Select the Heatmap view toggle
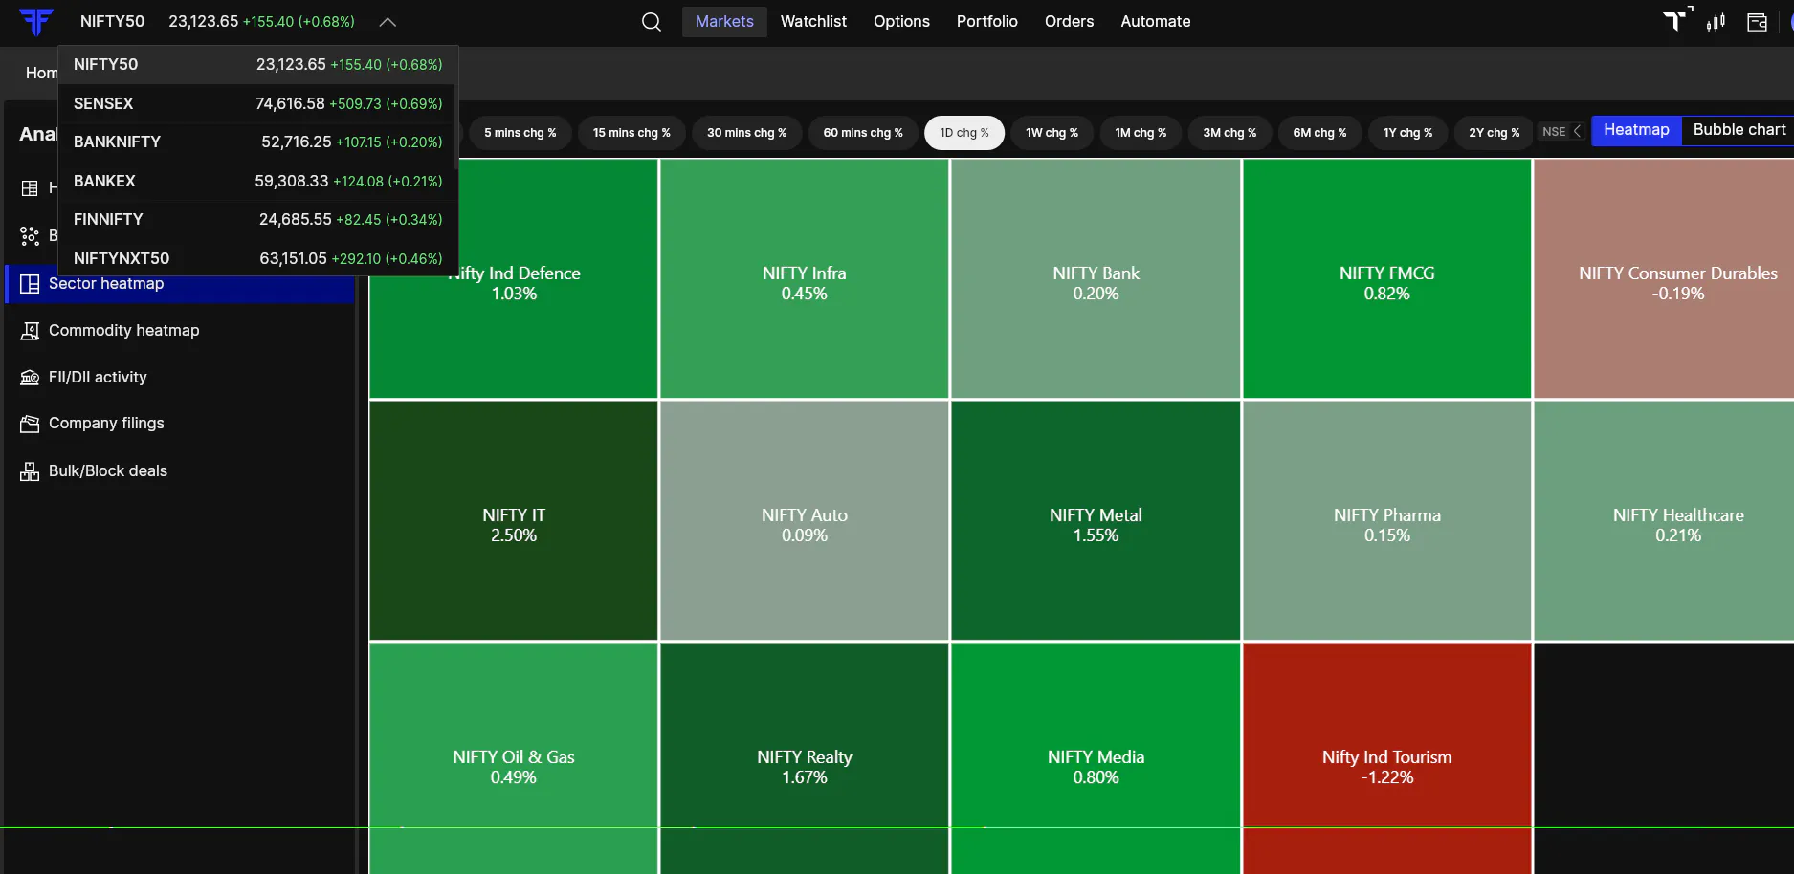Screen dimensions: 1794x874 click(1636, 130)
